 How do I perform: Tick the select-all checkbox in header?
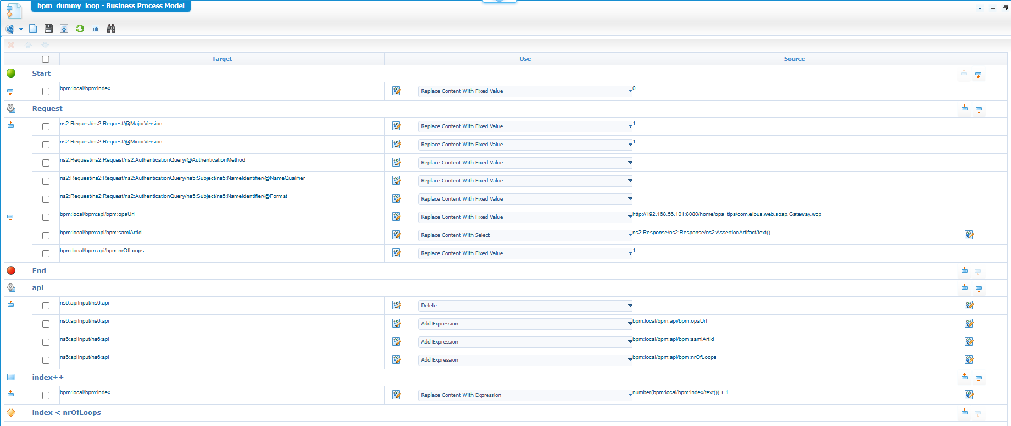pos(46,59)
